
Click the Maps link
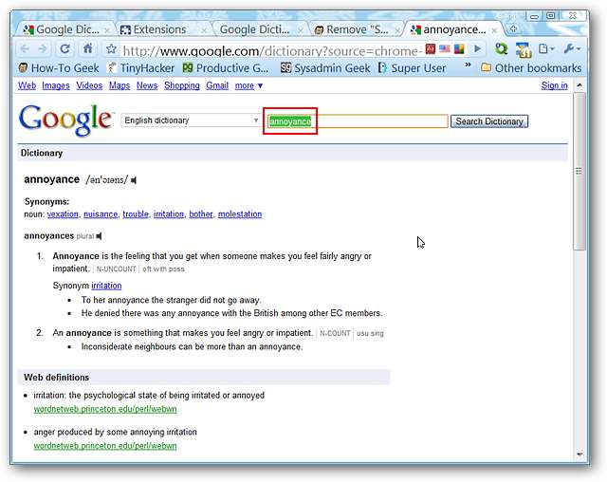120,85
